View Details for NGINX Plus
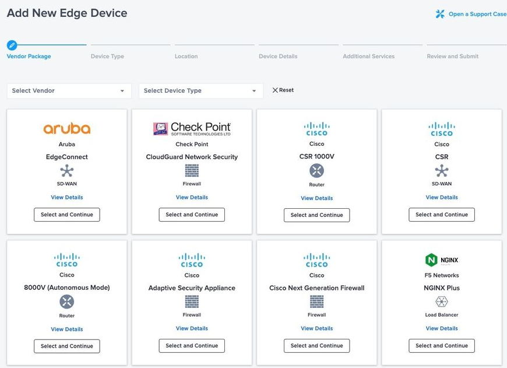 442,328
